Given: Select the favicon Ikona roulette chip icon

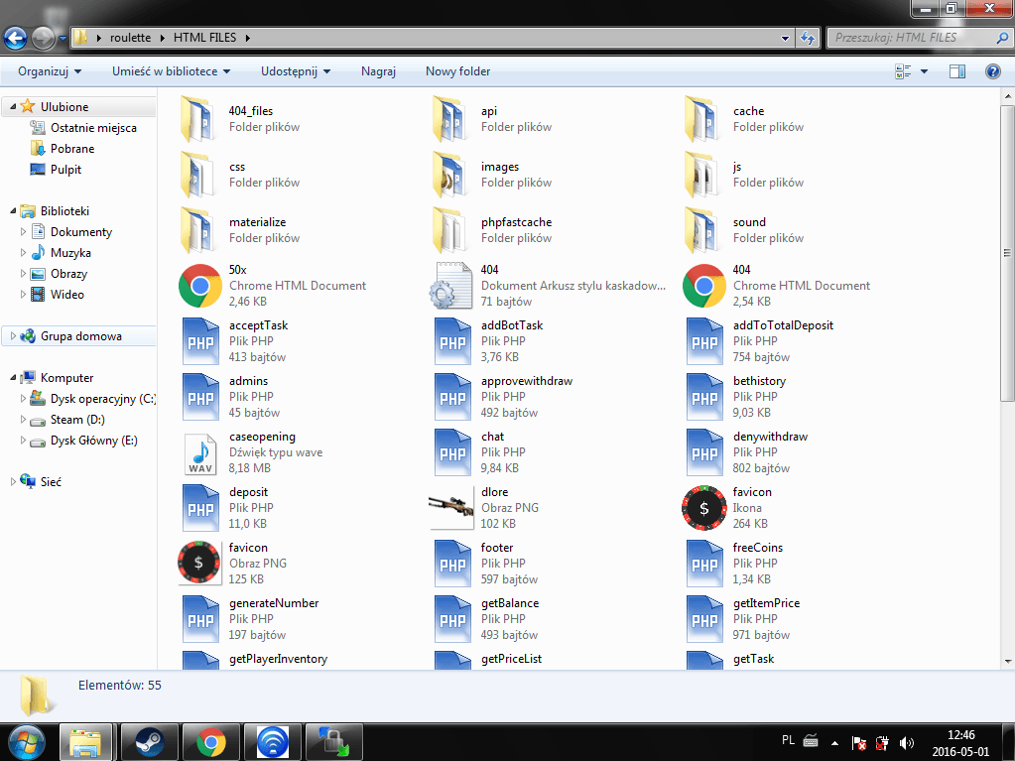Looking at the screenshot, I should 704,508.
